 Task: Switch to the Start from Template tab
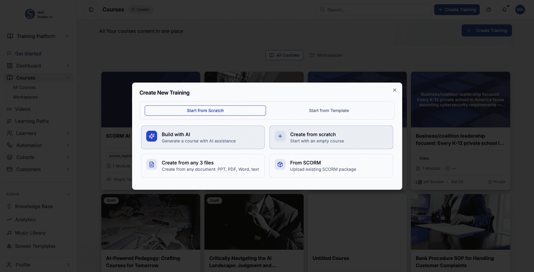[329, 111]
